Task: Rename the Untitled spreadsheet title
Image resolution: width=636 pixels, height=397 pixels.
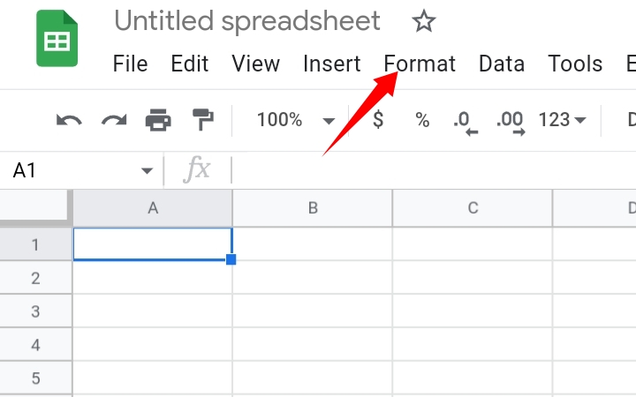Action: tap(247, 21)
